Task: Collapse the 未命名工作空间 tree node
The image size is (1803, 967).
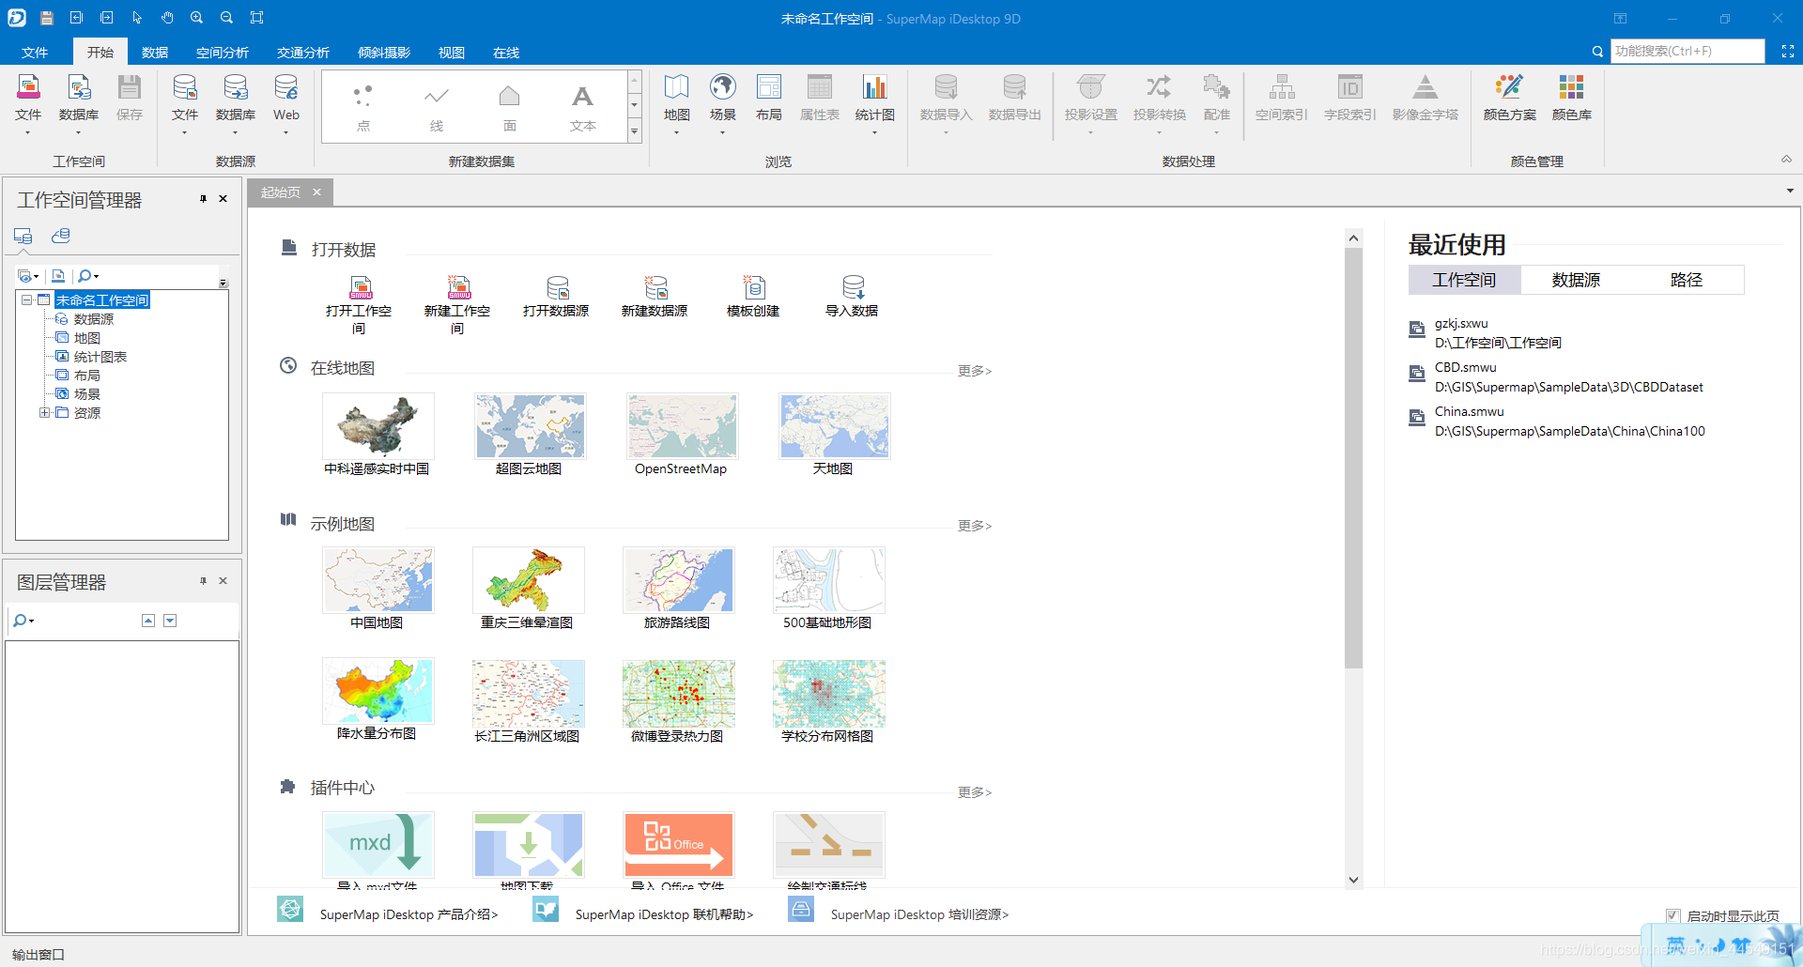Action: [27, 300]
